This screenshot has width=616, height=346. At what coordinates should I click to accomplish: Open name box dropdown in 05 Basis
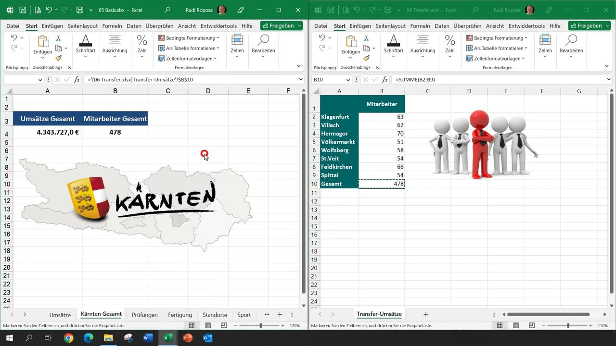[x=40, y=80]
